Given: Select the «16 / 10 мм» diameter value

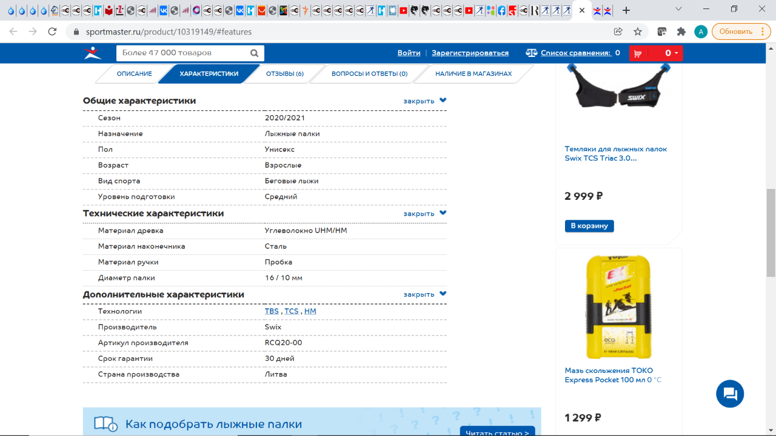Looking at the screenshot, I should click(283, 278).
